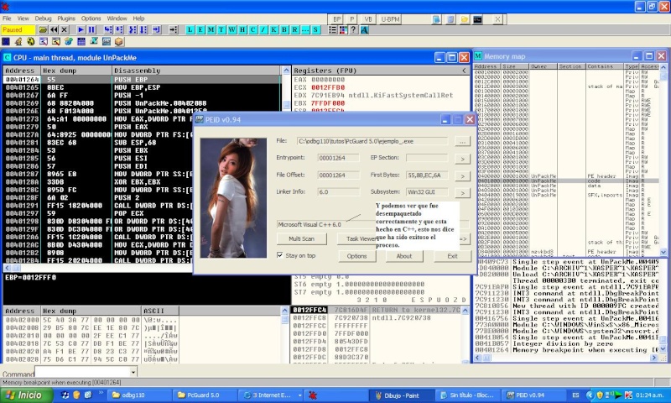The height and width of the screenshot is (403, 671).
Task: Click the Inicio start button
Action: 26,395
